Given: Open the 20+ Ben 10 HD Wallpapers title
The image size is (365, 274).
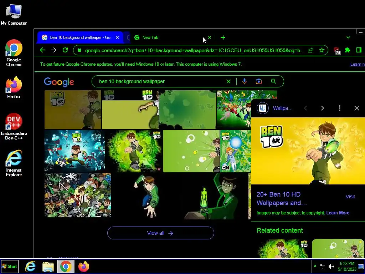Looking at the screenshot, I should click(x=282, y=198).
